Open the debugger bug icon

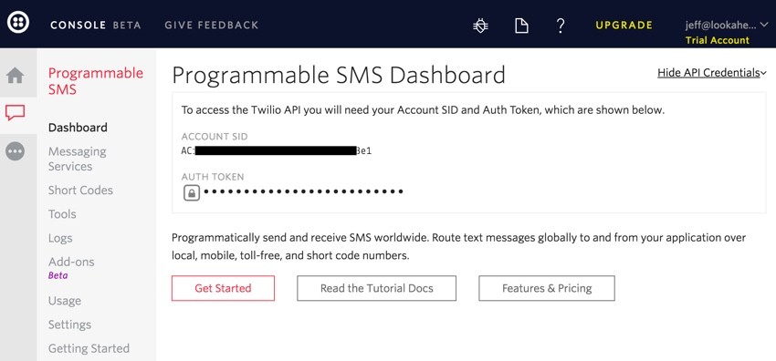coord(480,26)
